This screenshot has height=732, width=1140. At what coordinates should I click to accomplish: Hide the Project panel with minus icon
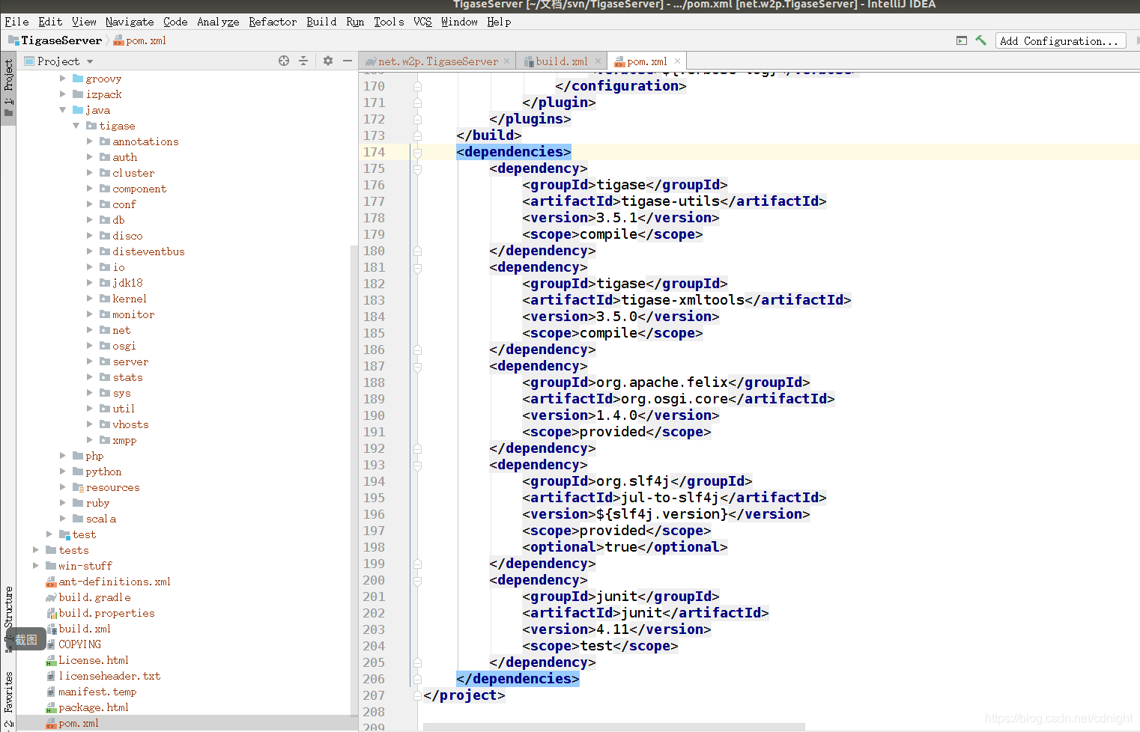point(348,61)
